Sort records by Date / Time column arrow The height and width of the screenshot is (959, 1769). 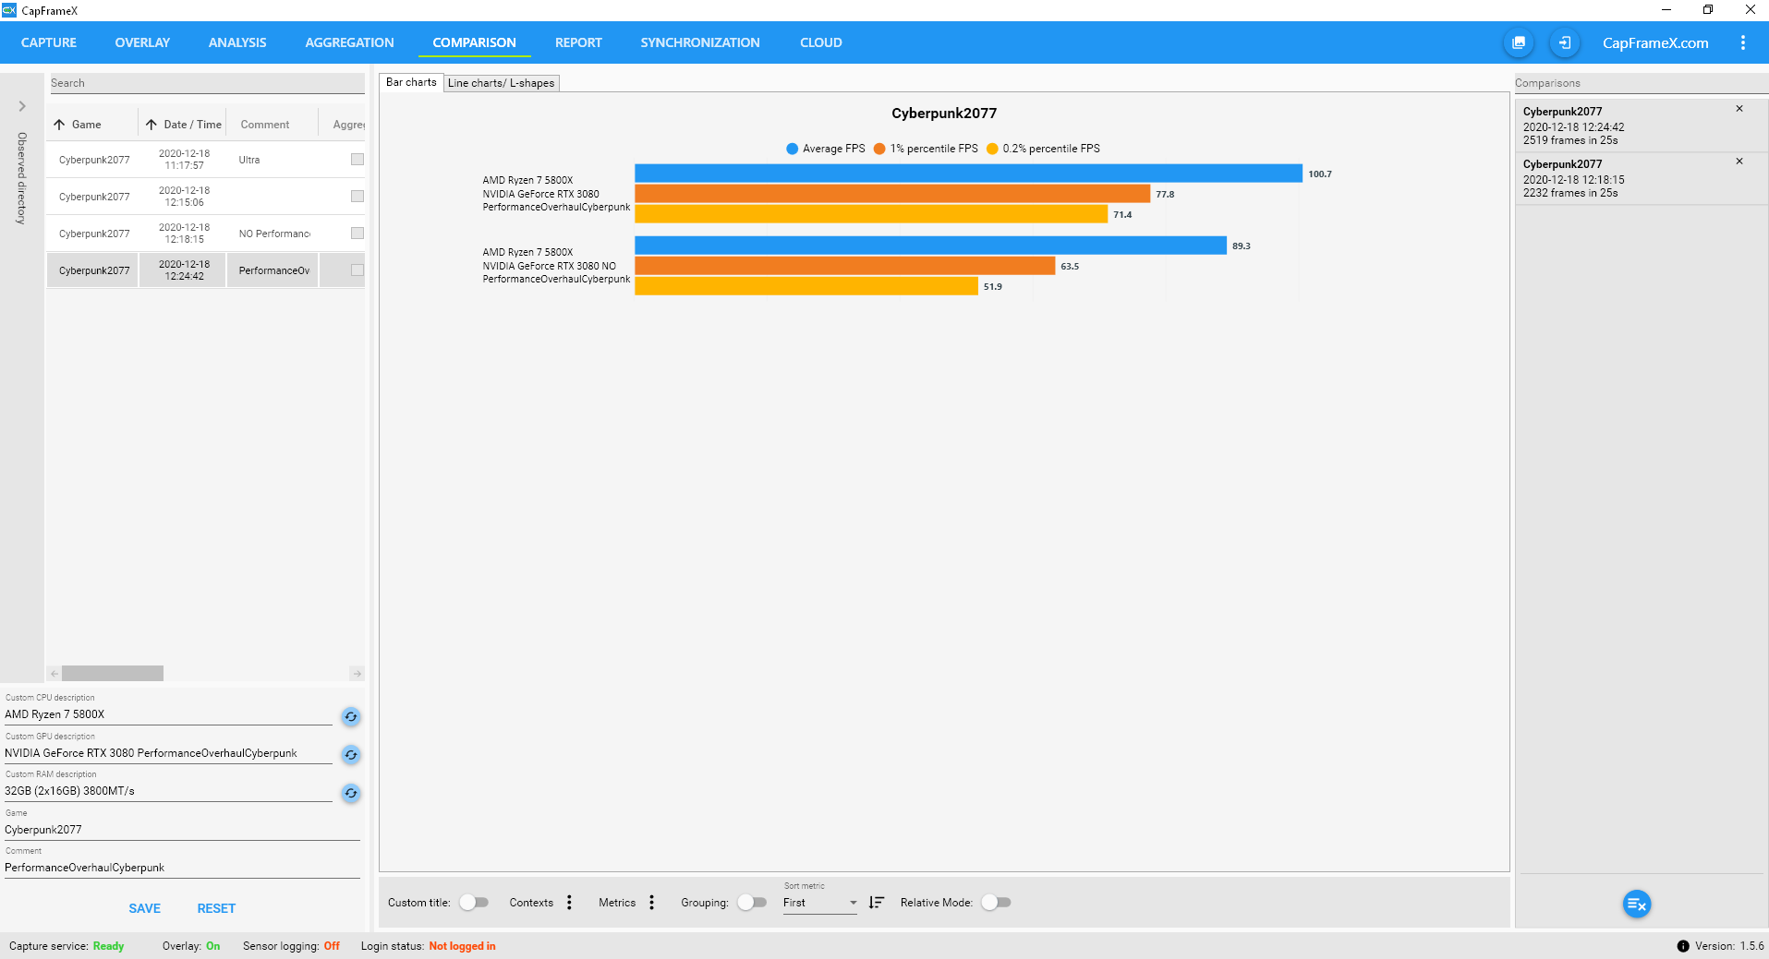(151, 125)
